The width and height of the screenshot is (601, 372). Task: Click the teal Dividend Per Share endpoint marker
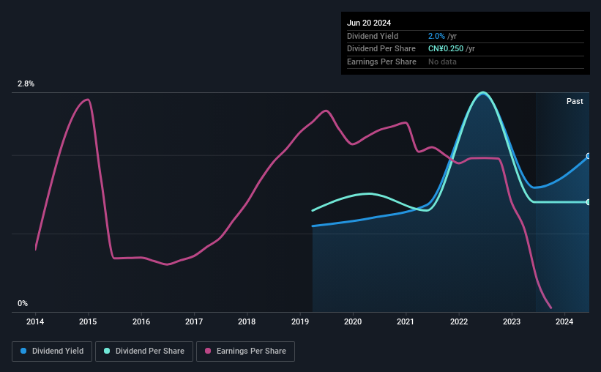coord(589,202)
